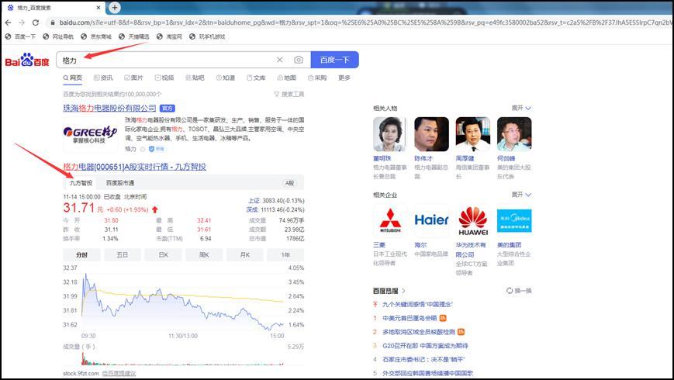Open the 淘宝网 bookmark
Screen dimensions: 674x380
point(169,36)
